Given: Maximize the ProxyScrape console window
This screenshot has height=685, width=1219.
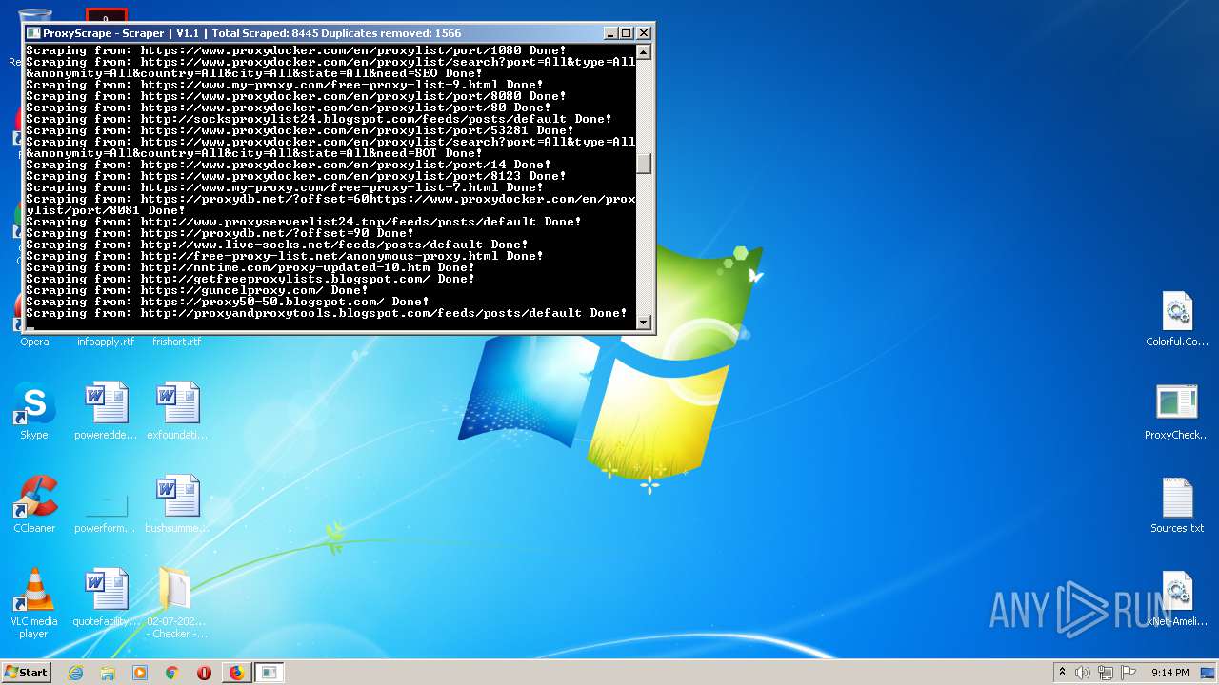Looking at the screenshot, I should 626,33.
